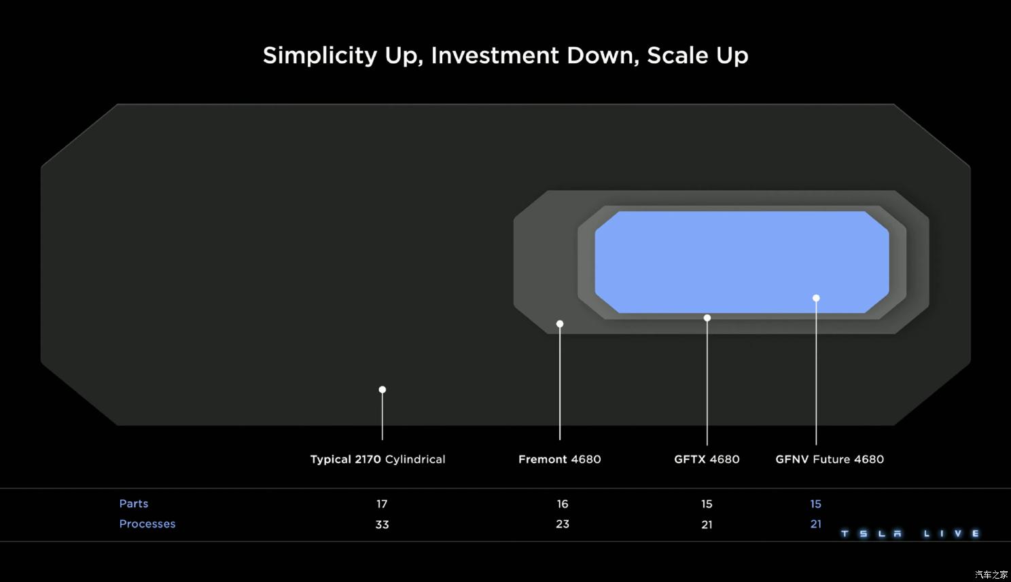Screen dimensions: 1011x582
Task: Click the highlighted GFNV parts value 15
Action: (816, 504)
